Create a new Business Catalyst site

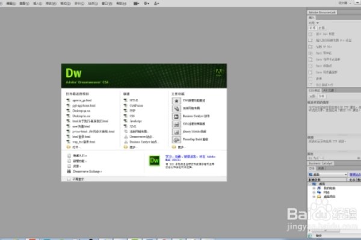click(144, 142)
